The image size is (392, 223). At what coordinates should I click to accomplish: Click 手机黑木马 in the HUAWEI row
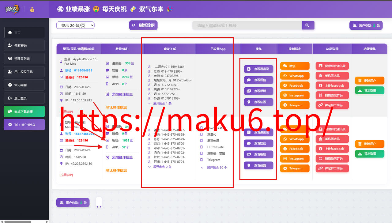coord(332,139)
